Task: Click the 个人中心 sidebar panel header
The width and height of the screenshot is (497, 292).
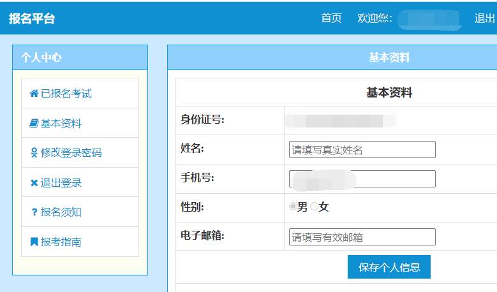Action: [x=80, y=57]
